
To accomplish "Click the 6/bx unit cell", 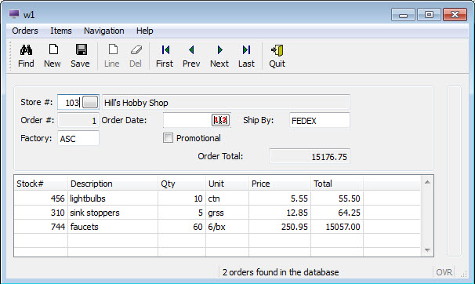I will point(227,227).
